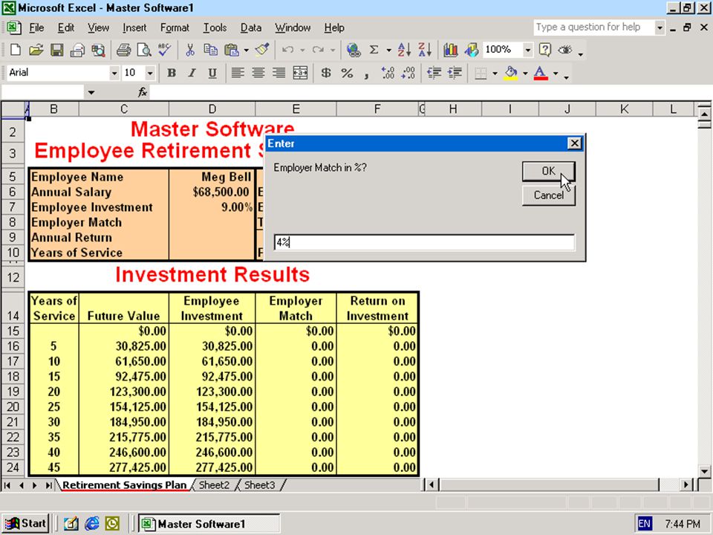713x535 pixels.
Task: Open the Data menu
Action: pos(251,27)
